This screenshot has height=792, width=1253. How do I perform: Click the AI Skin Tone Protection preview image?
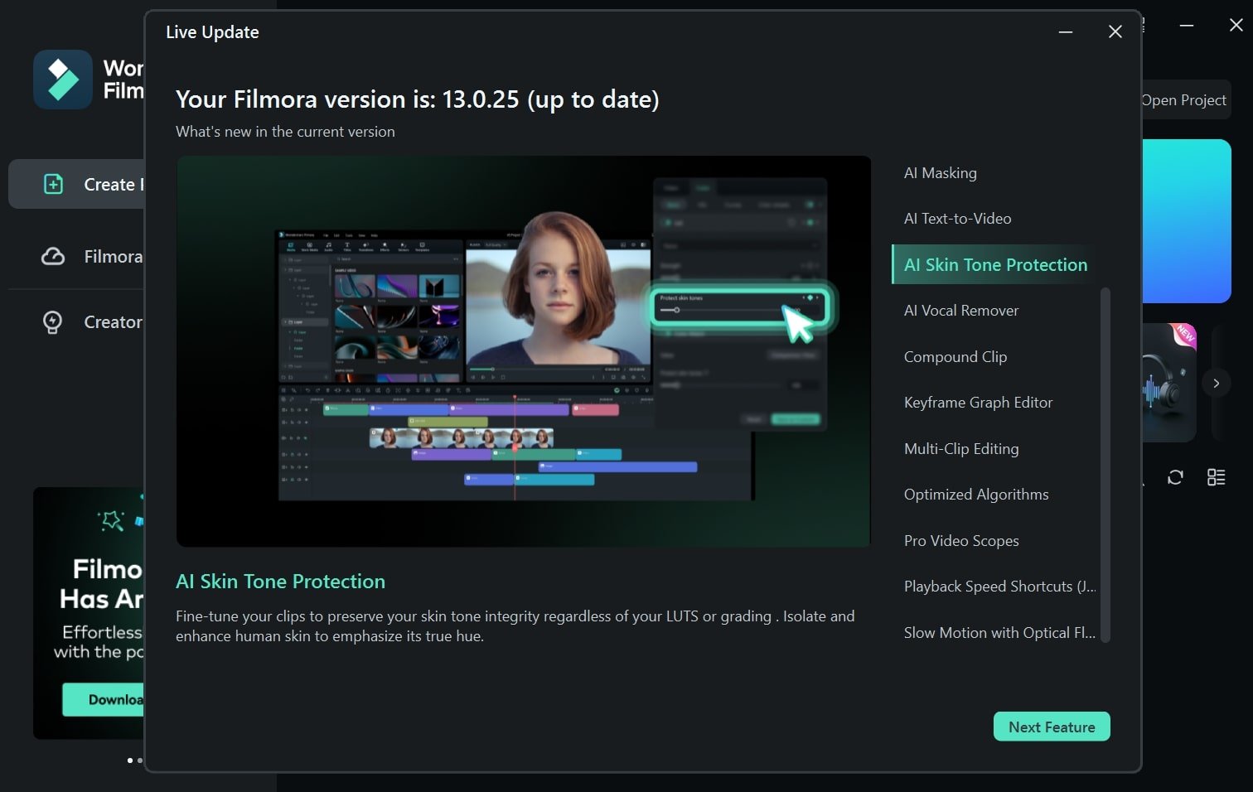coord(523,351)
